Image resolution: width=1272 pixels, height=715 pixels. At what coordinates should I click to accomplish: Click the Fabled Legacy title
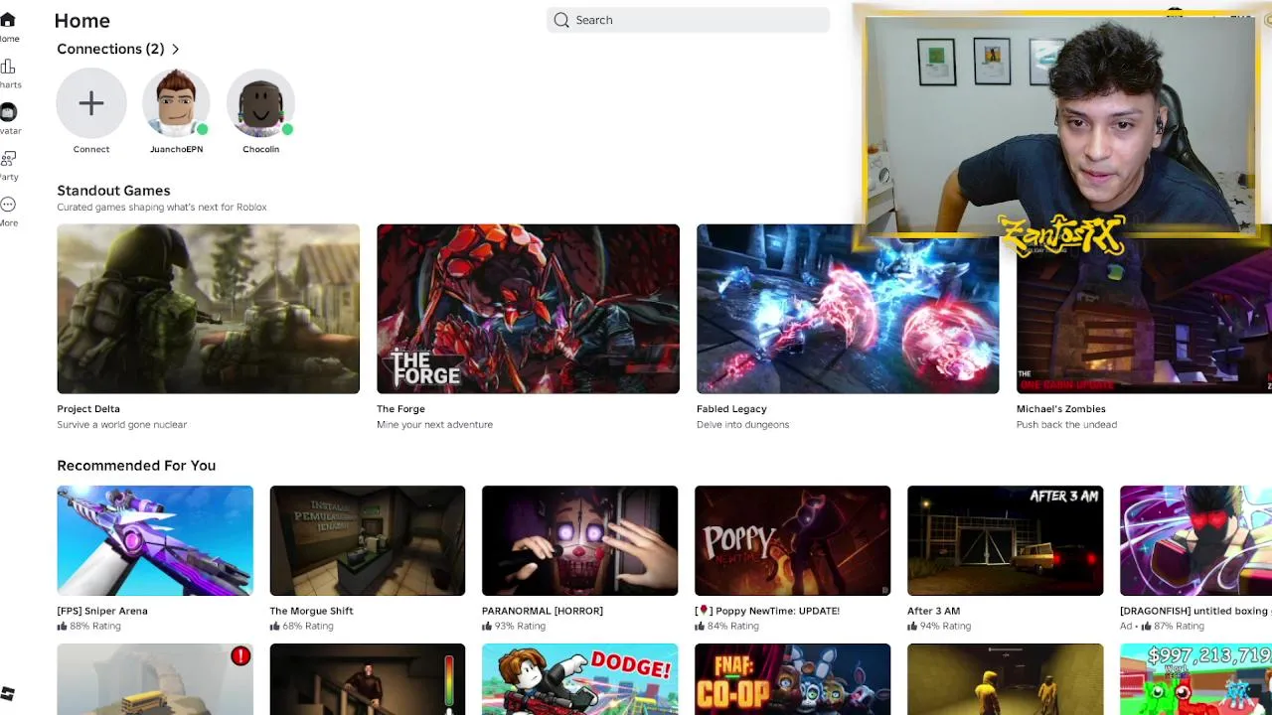tap(731, 409)
